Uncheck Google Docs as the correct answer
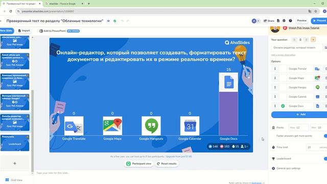Viewport: 327px width, 184px height. pyautogui.click(x=283, y=106)
